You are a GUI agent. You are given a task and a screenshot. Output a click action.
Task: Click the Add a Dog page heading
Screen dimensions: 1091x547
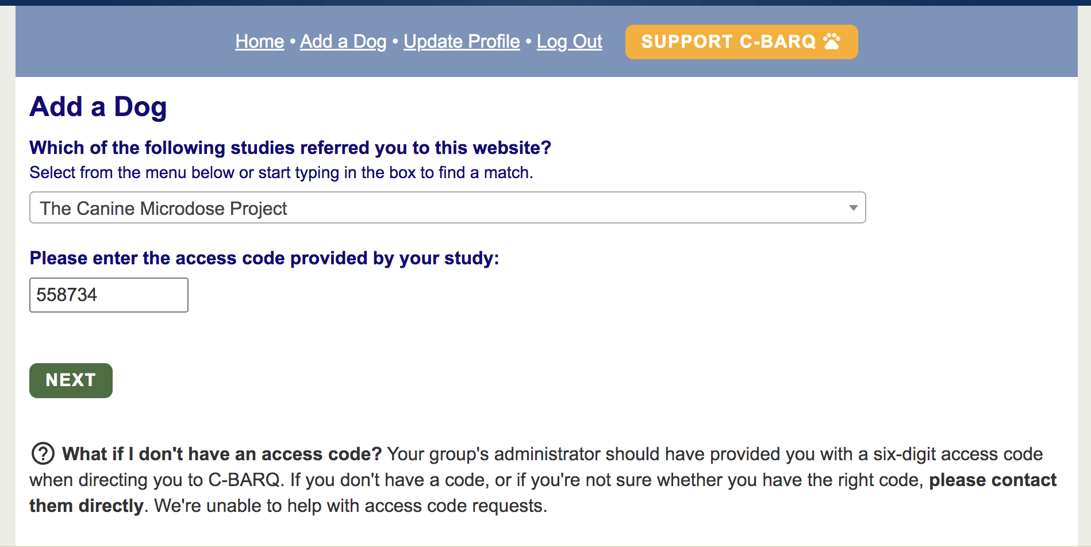click(x=98, y=107)
